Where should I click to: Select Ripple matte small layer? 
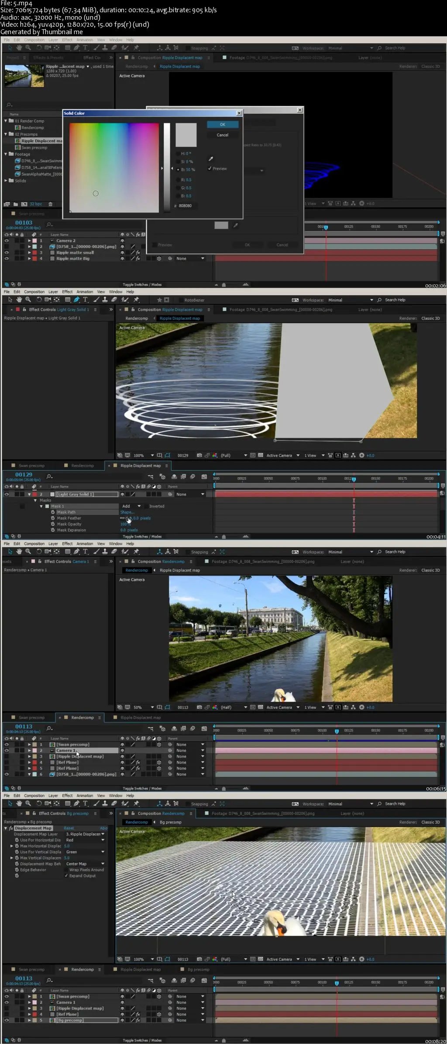[x=75, y=252]
